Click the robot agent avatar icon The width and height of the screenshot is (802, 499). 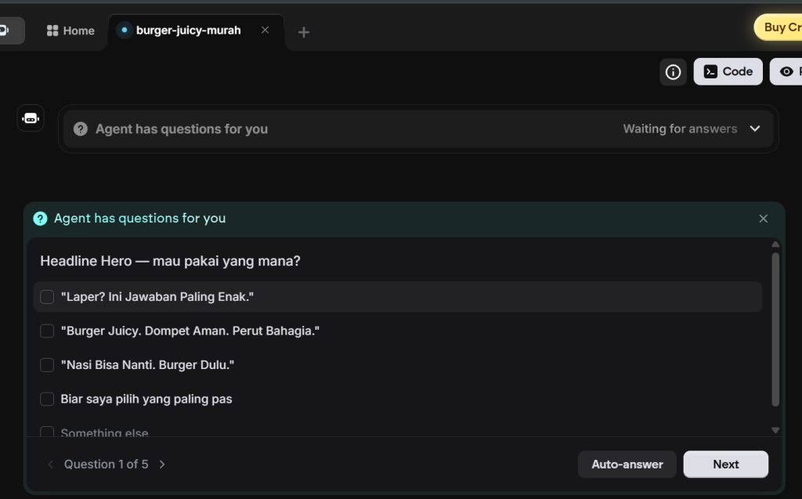[31, 118]
